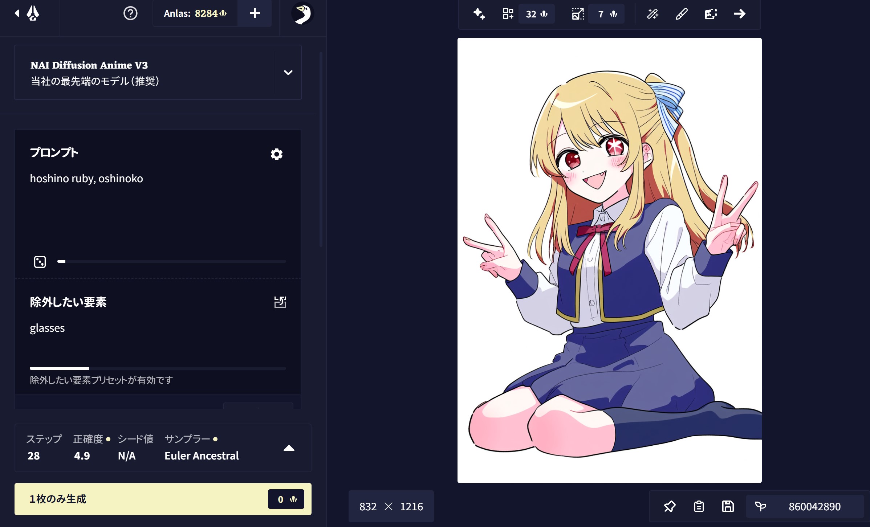The height and width of the screenshot is (527, 870).
Task: Click the upscale image icon
Action: 578,14
